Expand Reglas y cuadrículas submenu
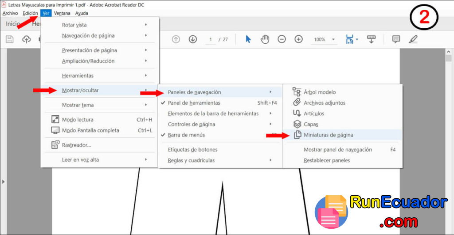The width and height of the screenshot is (454, 235). point(219,160)
